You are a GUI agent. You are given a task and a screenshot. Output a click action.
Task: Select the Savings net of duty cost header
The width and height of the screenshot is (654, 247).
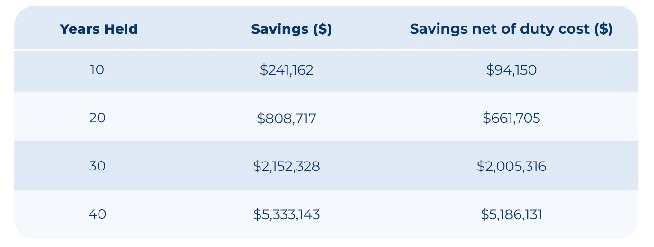pos(511,29)
